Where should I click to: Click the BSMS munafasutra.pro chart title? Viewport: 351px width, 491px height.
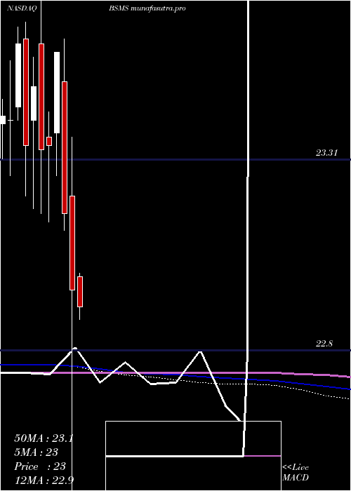(147, 8)
